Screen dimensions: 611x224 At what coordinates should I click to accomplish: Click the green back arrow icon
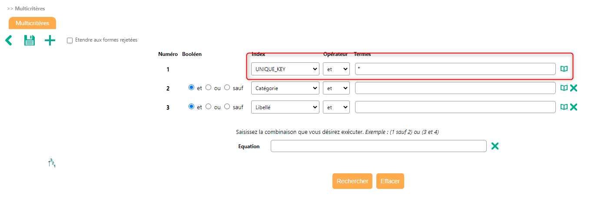(9, 41)
